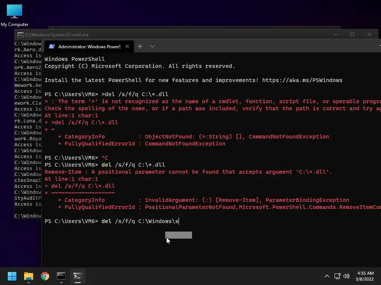
Task: Maximize the cmd.exe window
Action: (x=352, y=35)
